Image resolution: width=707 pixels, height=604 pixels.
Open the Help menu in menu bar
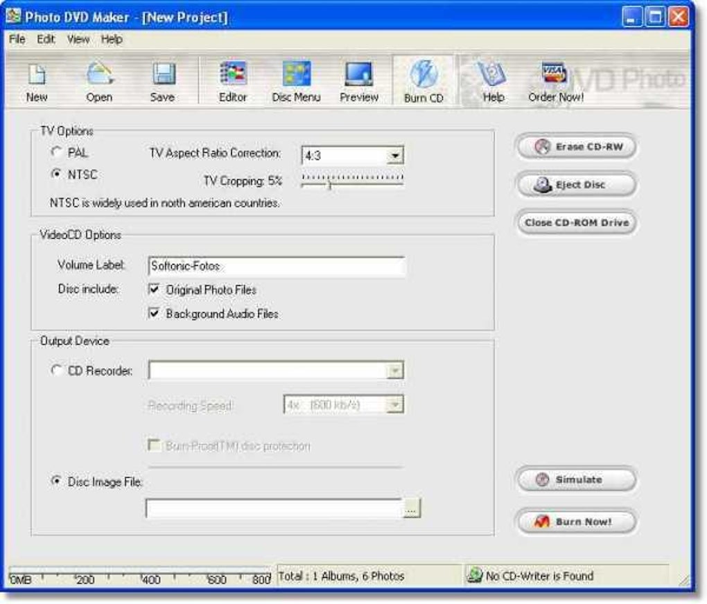coord(112,39)
